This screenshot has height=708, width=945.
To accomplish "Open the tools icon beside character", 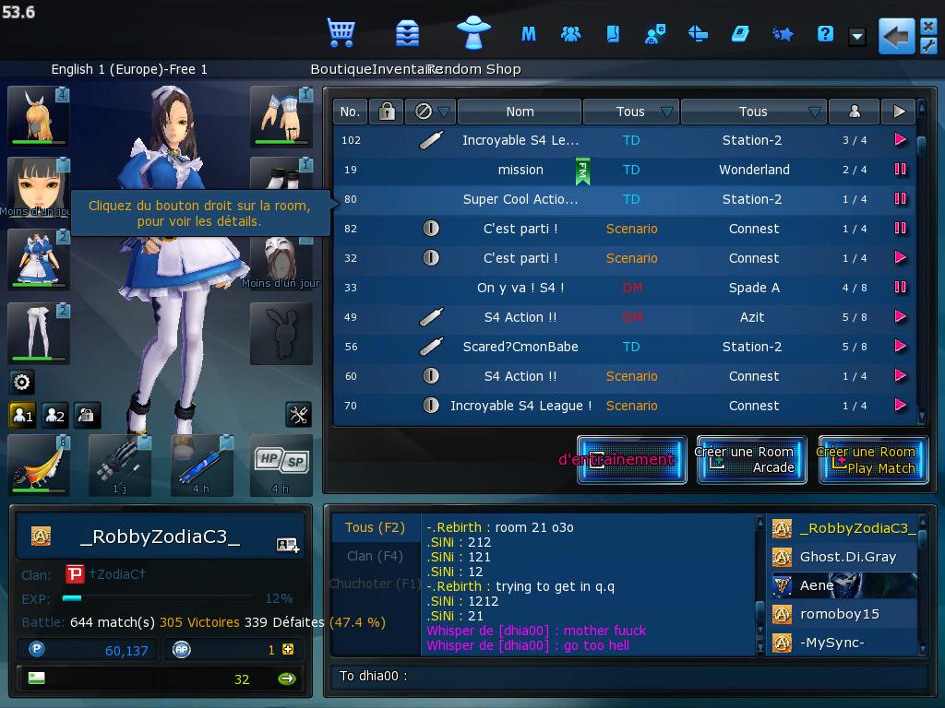I will click(298, 415).
